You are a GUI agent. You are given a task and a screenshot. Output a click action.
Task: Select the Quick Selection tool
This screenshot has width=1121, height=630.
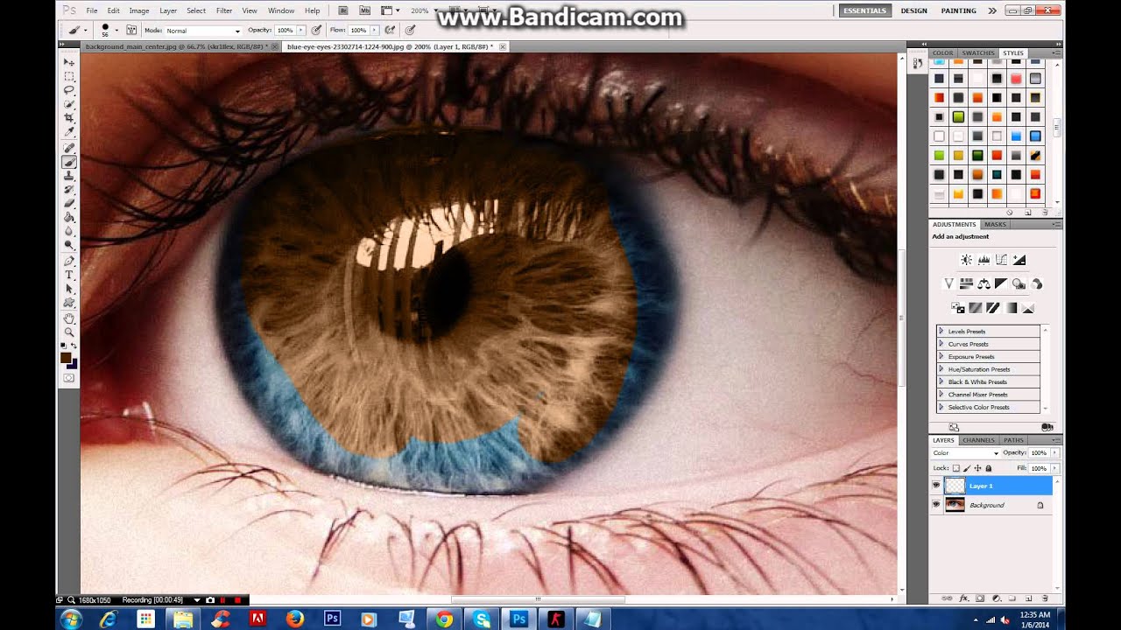(x=69, y=104)
